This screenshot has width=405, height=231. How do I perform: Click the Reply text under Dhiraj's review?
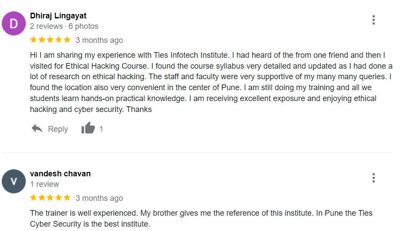coord(58,129)
